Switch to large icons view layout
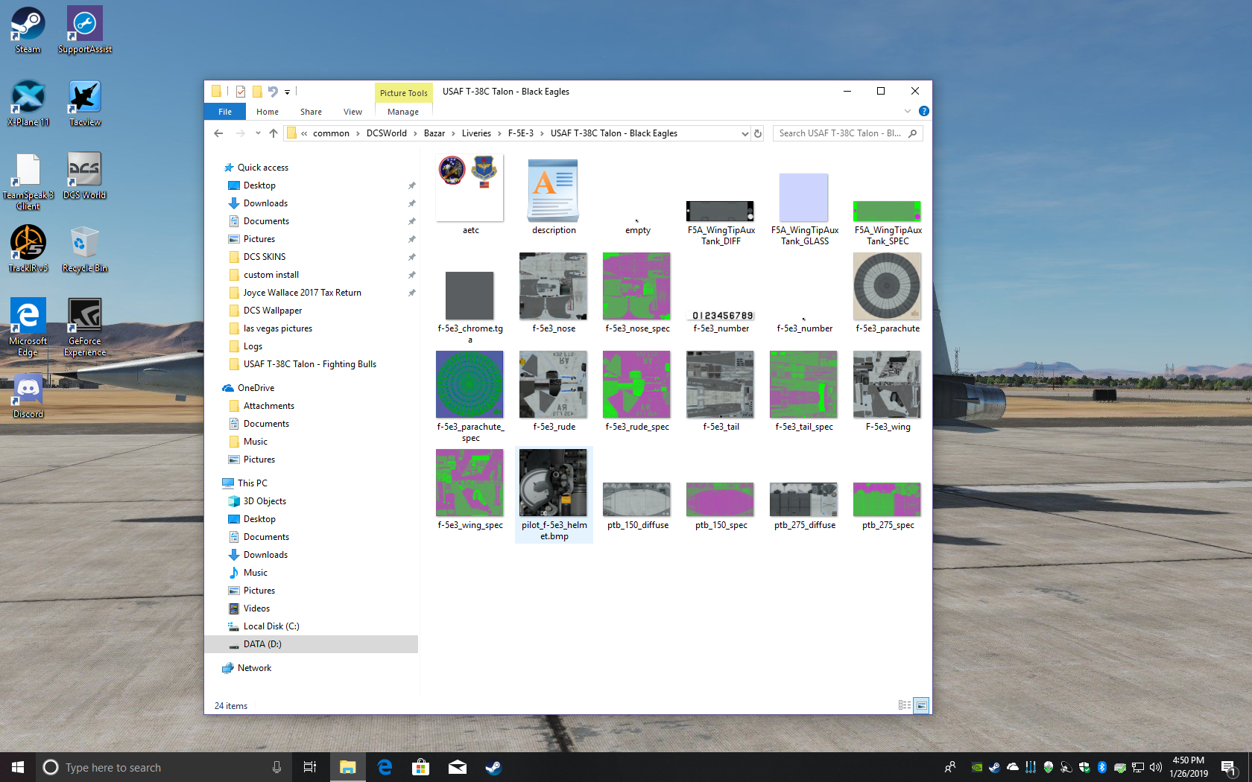This screenshot has width=1252, height=782. click(921, 705)
